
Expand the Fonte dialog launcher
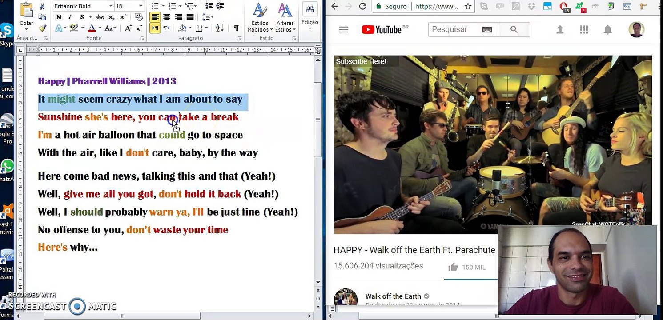point(142,39)
